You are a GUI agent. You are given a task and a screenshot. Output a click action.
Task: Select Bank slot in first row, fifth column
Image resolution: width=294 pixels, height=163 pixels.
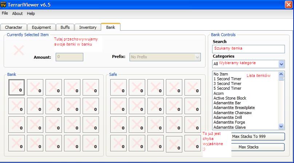pyautogui.click(x=91, y=87)
